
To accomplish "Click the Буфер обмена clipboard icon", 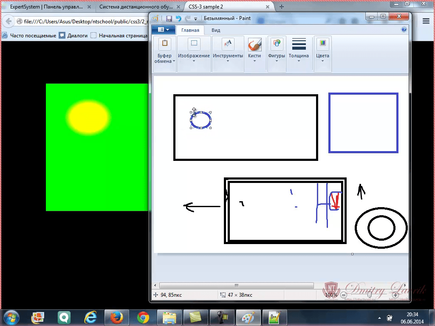I will click(164, 43).
